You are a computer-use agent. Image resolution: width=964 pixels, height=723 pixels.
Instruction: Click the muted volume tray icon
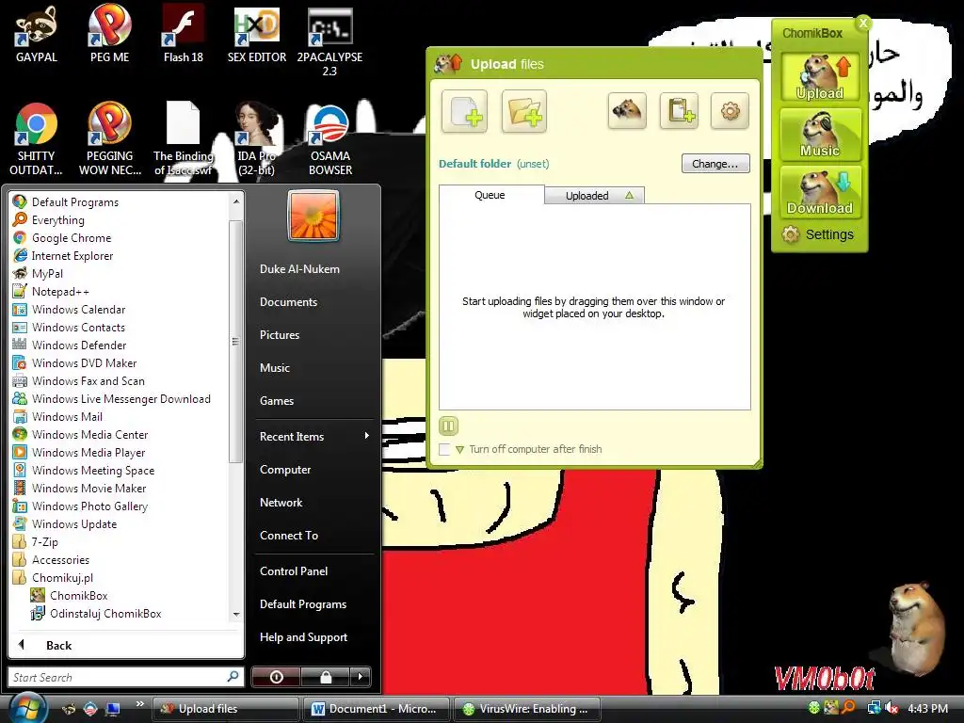click(892, 708)
